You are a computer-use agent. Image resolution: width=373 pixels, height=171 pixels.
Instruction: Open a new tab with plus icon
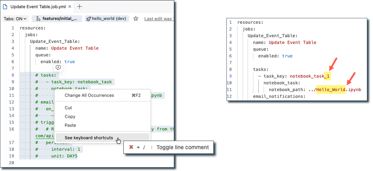point(80,7)
